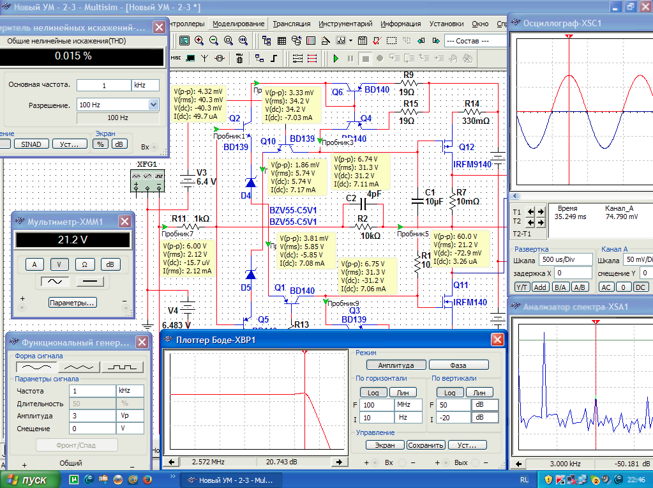This screenshot has width=653, height=488.
Task: Select sine waveform in function generator
Action: pyautogui.click(x=36, y=367)
